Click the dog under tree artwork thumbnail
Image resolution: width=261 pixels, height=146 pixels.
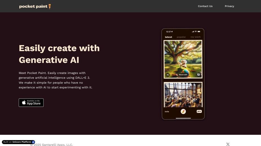tap(183, 59)
